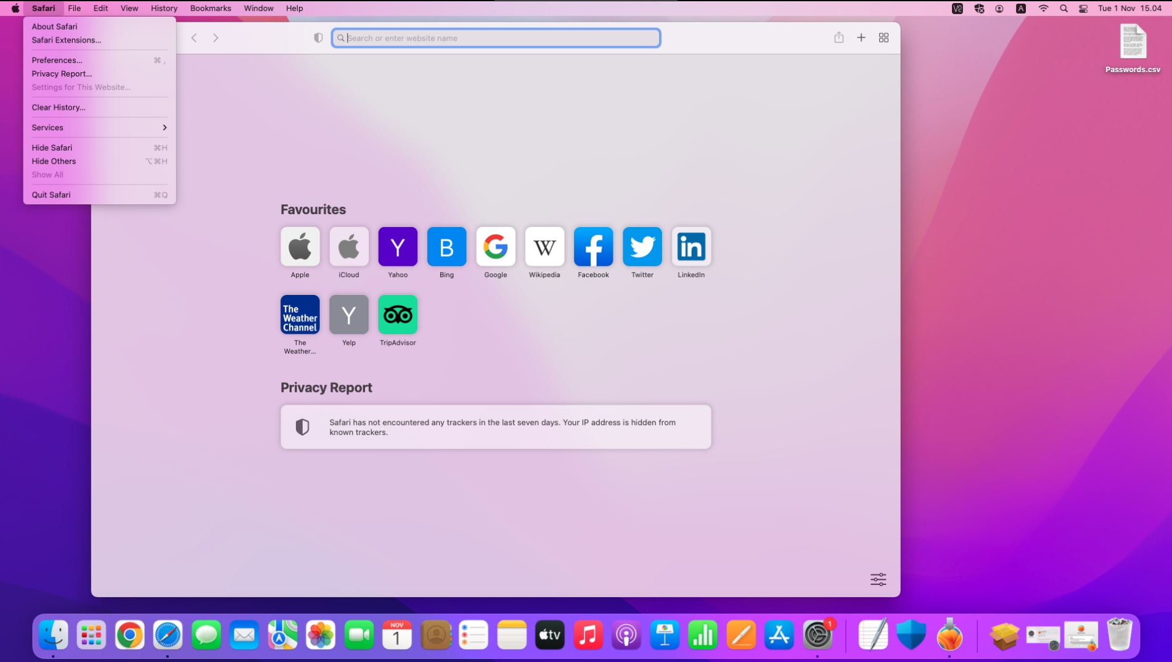Open Music app from the Dock
This screenshot has height=662, width=1172.
(588, 635)
